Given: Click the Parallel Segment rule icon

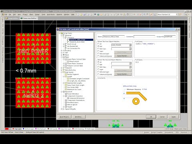Looking at the screenshot, I should (x=66, y=74).
